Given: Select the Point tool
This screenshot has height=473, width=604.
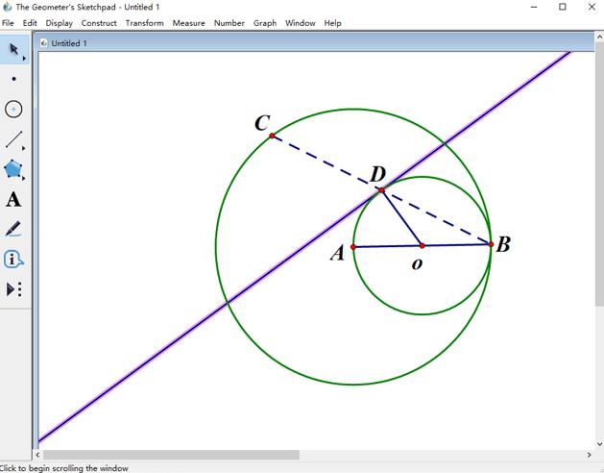Looking at the screenshot, I should click(13, 79).
